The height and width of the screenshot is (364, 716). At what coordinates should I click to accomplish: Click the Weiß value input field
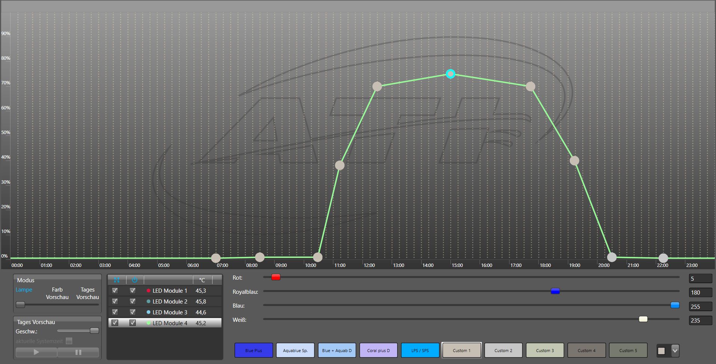tap(700, 320)
